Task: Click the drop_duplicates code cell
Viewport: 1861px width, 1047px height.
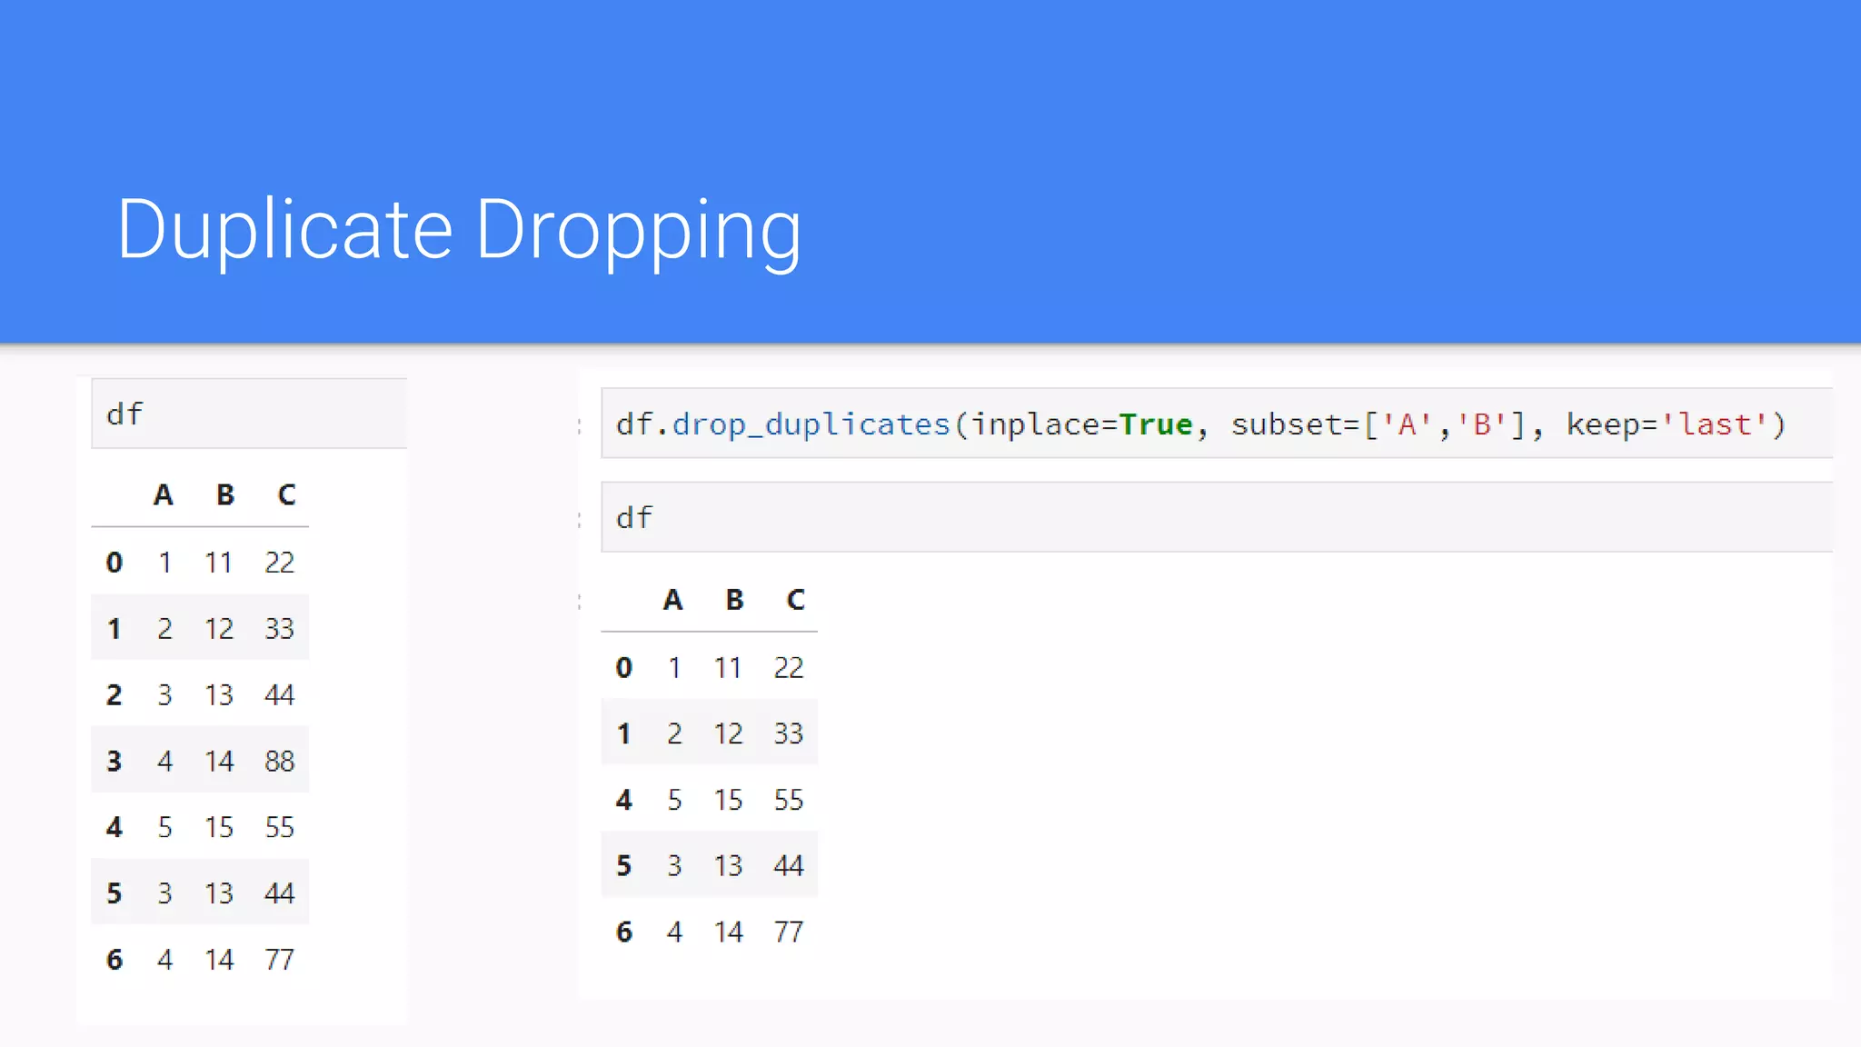Action: pyautogui.click(x=1217, y=424)
